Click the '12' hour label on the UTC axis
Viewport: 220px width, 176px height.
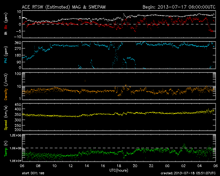pos(70,166)
